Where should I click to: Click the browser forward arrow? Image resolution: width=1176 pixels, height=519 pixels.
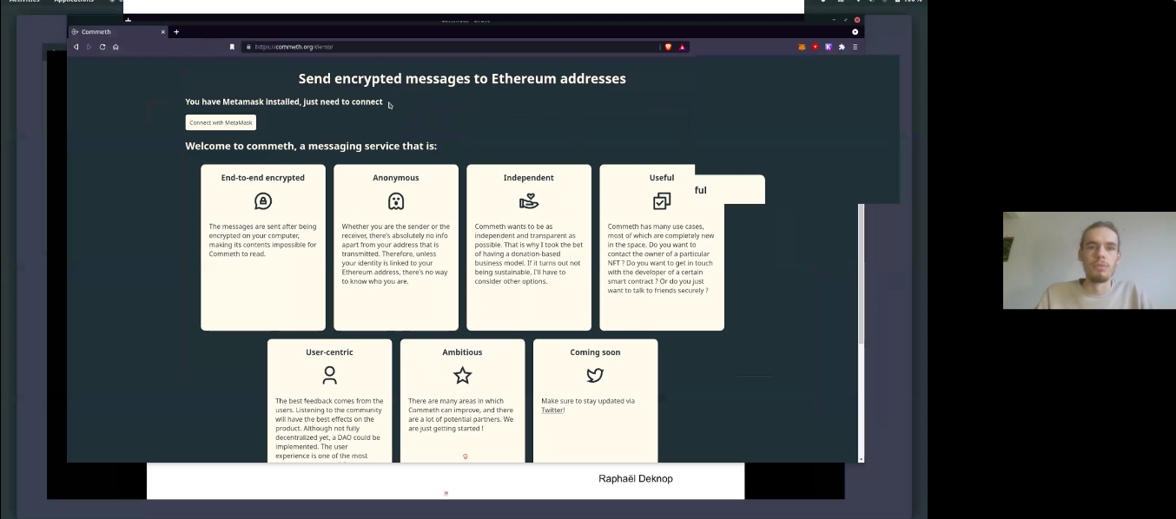[89, 47]
